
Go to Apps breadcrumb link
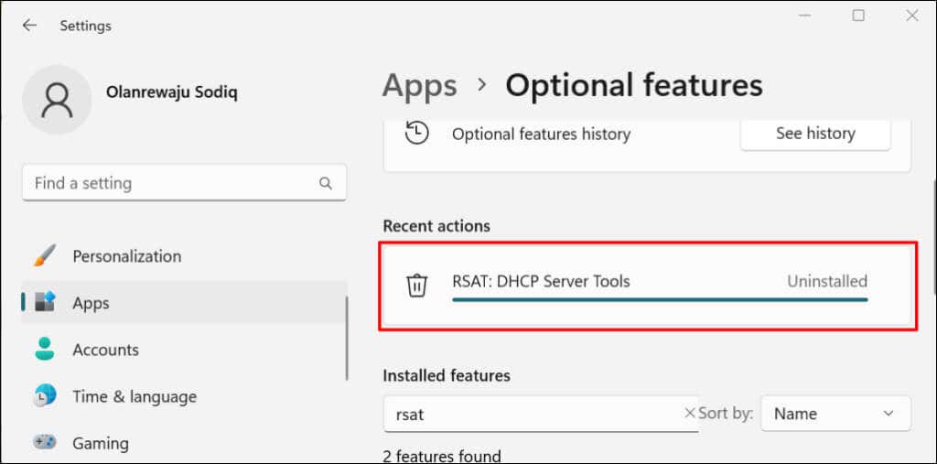[419, 85]
